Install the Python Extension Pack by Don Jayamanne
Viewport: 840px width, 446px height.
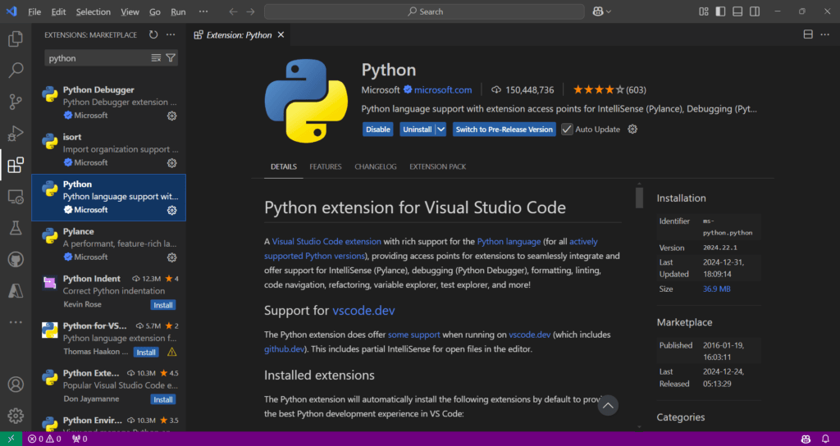click(x=163, y=400)
